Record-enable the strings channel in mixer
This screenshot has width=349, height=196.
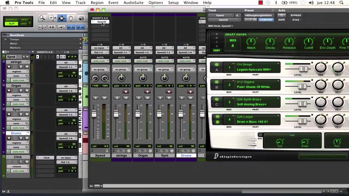(126, 91)
